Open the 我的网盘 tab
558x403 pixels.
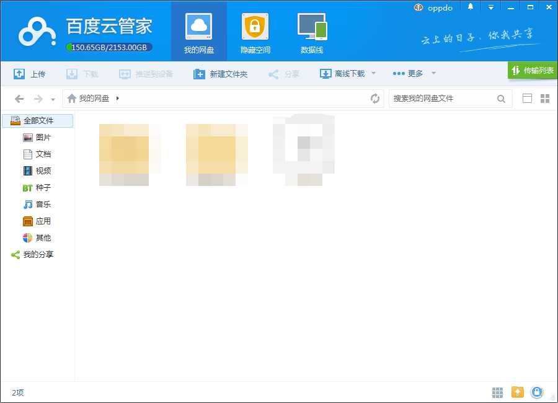[198, 32]
